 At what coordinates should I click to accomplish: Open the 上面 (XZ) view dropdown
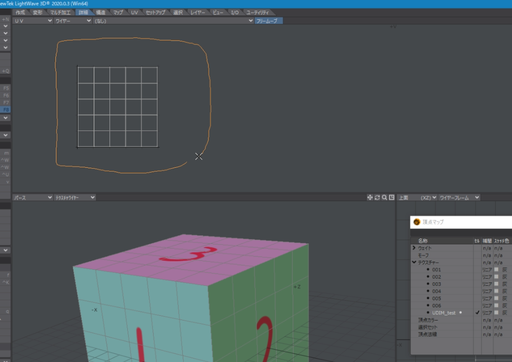pos(417,198)
